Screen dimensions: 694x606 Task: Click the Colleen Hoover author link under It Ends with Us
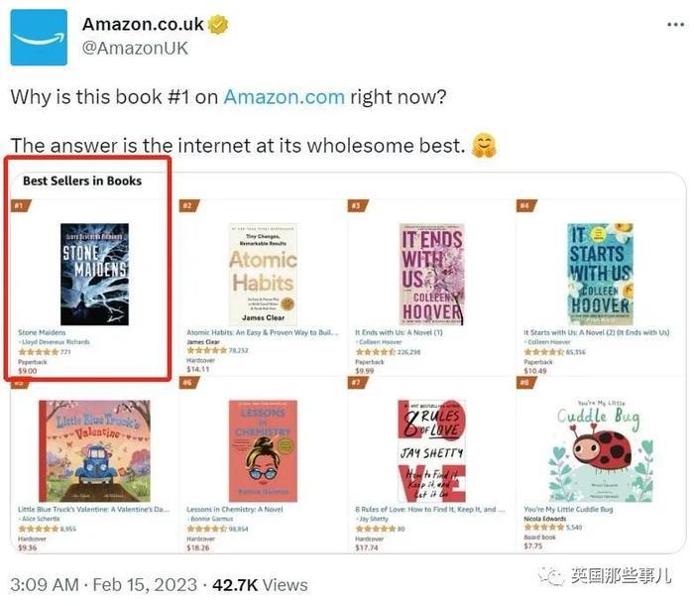click(380, 342)
